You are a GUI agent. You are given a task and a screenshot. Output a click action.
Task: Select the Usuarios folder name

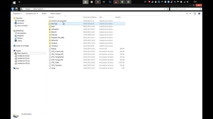coord(54,43)
